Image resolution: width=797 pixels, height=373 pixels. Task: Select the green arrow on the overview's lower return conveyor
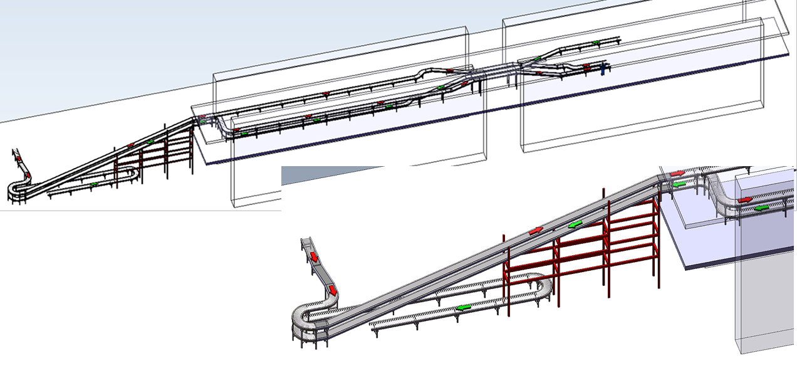93,185
